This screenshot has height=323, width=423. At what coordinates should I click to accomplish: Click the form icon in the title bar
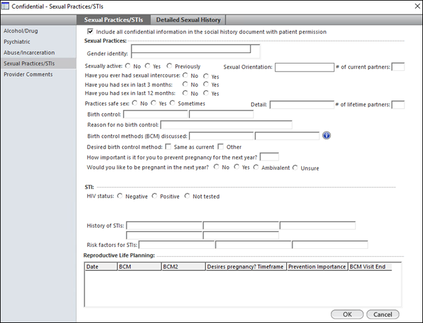coord(5,6)
